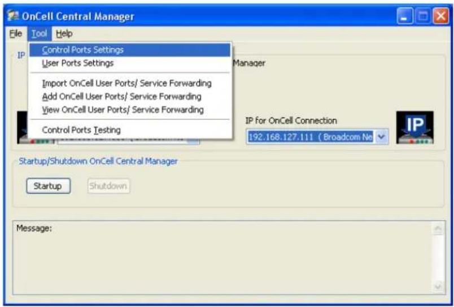Close the OnCell Central Manager window
This screenshot has height=307, width=454.
click(x=440, y=16)
